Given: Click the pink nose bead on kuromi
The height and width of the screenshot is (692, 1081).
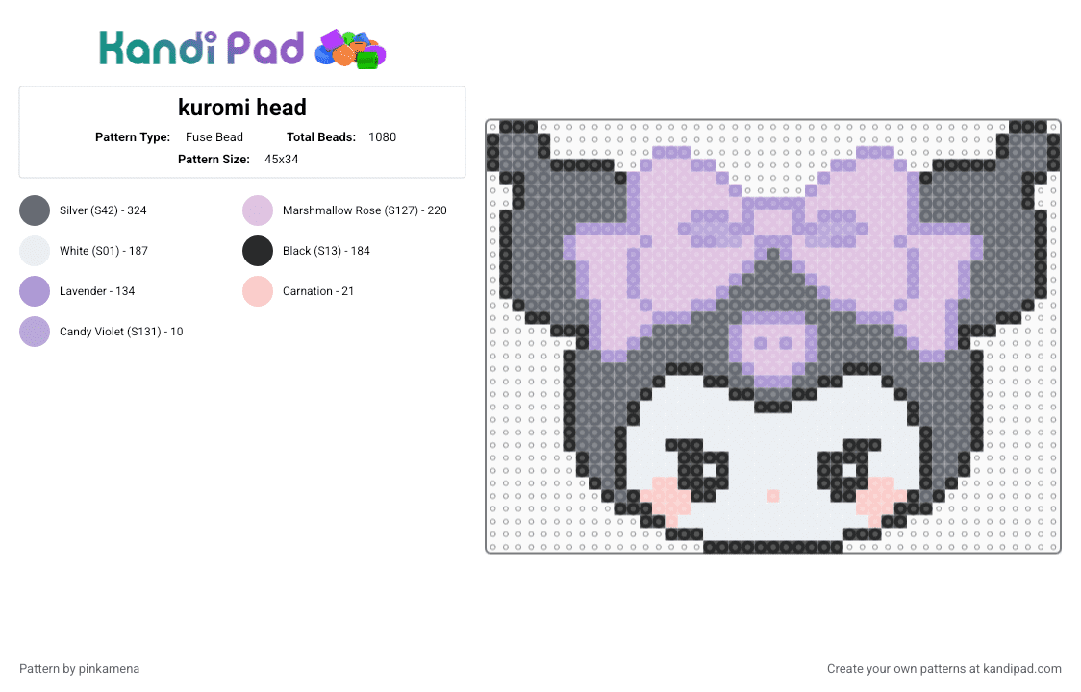Looking at the screenshot, I should (773, 496).
